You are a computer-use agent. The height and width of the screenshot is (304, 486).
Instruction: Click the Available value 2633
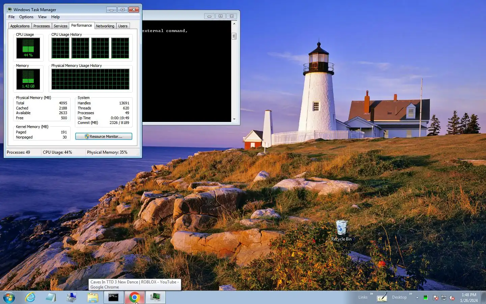[x=63, y=113]
